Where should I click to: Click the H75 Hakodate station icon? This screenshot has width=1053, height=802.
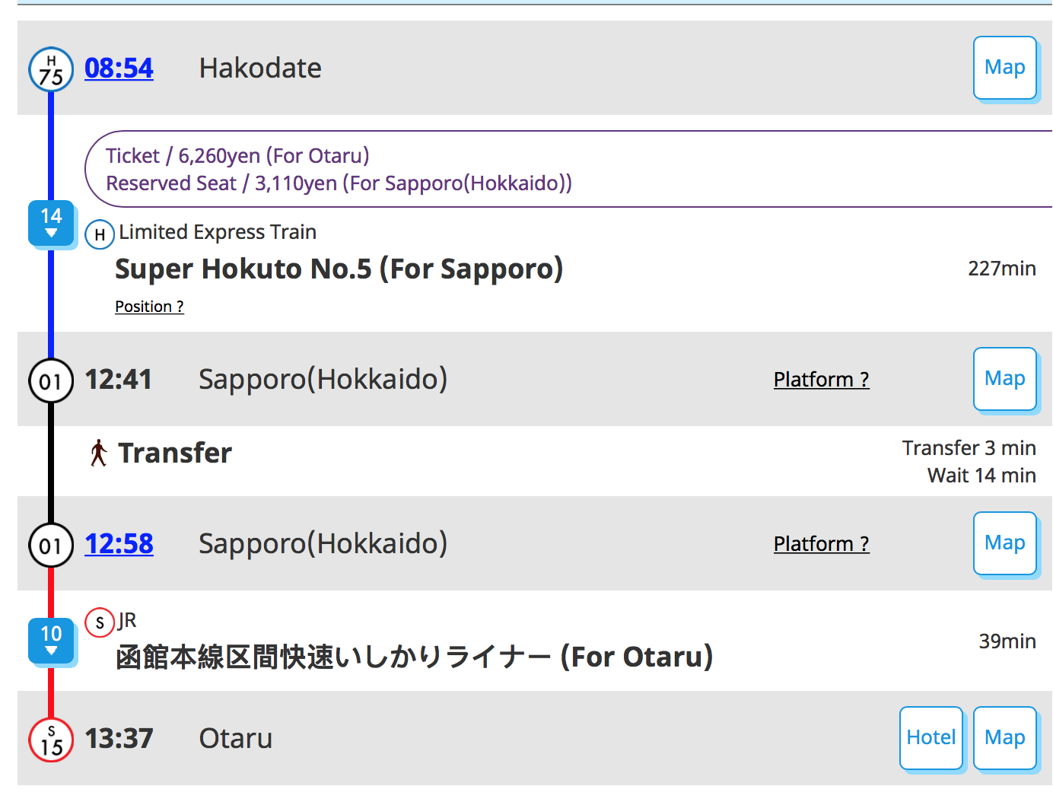pos(51,69)
